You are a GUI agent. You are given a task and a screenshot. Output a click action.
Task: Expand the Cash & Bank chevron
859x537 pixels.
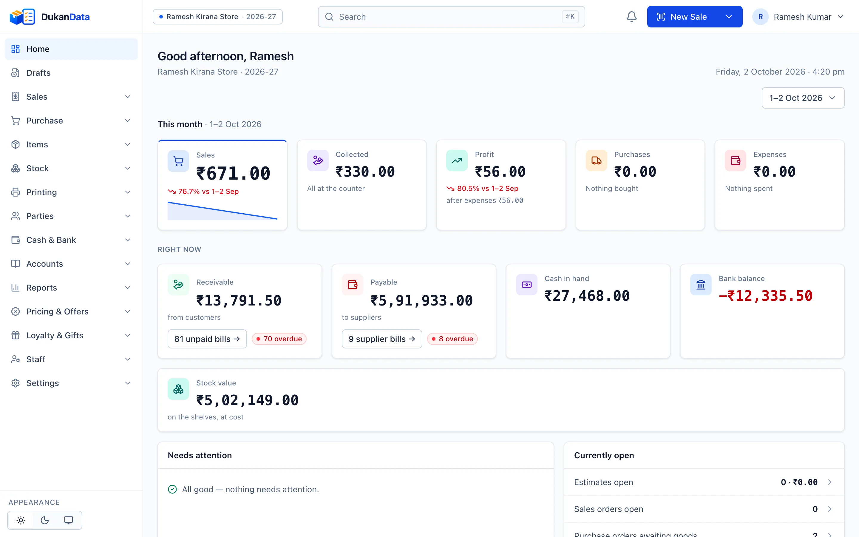click(x=128, y=240)
